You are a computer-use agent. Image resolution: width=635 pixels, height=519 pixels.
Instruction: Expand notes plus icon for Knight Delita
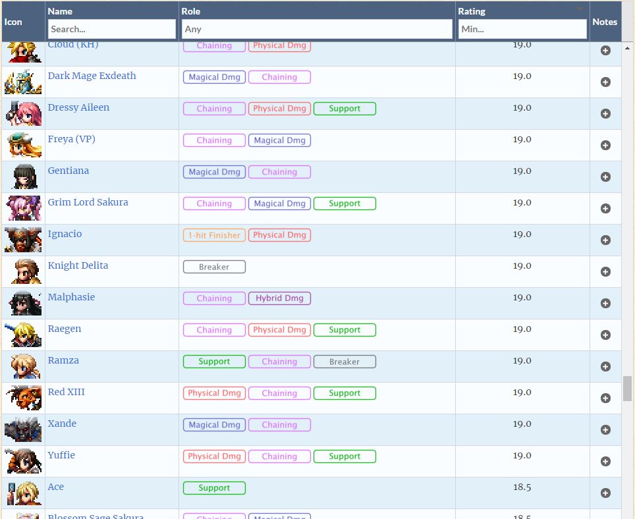605,271
